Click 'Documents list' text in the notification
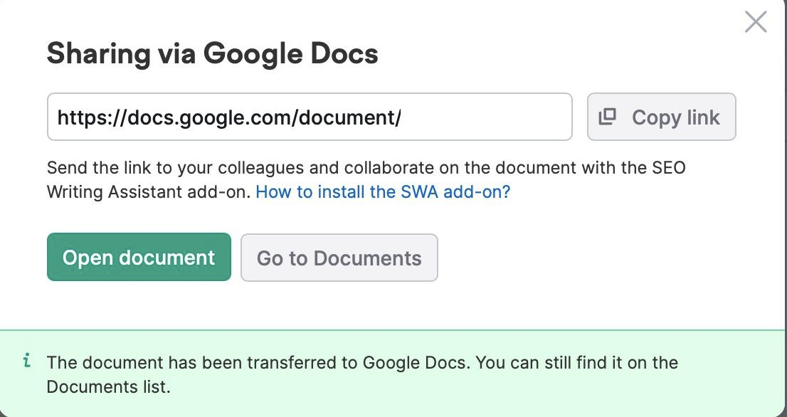The height and width of the screenshot is (417, 787). point(107,387)
